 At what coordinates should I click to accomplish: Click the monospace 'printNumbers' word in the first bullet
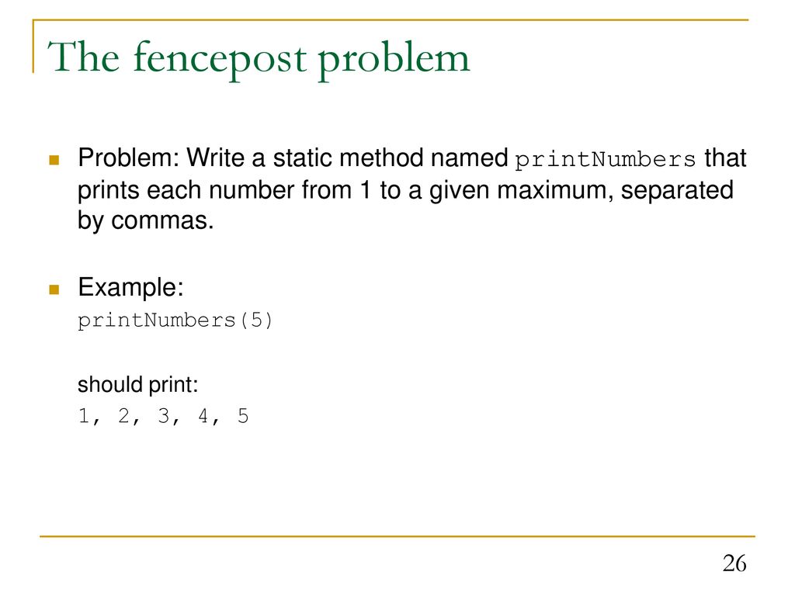click(606, 160)
